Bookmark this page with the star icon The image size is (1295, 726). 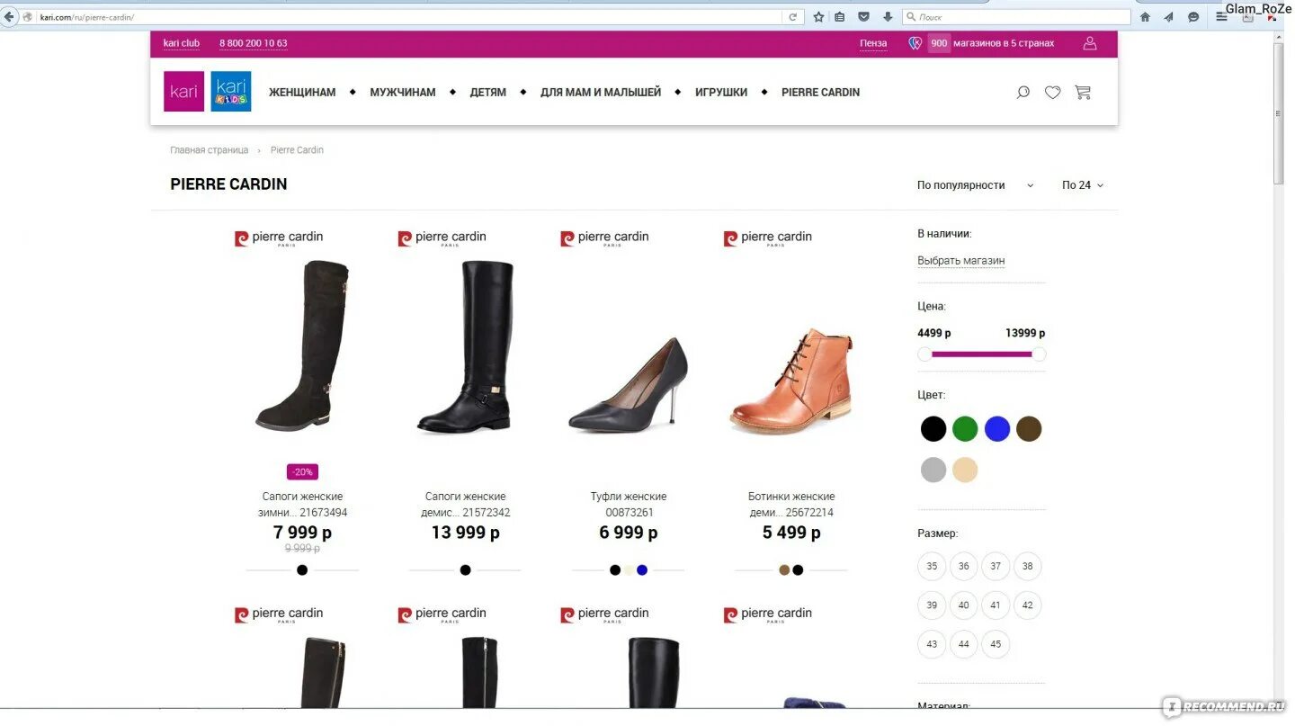[818, 16]
